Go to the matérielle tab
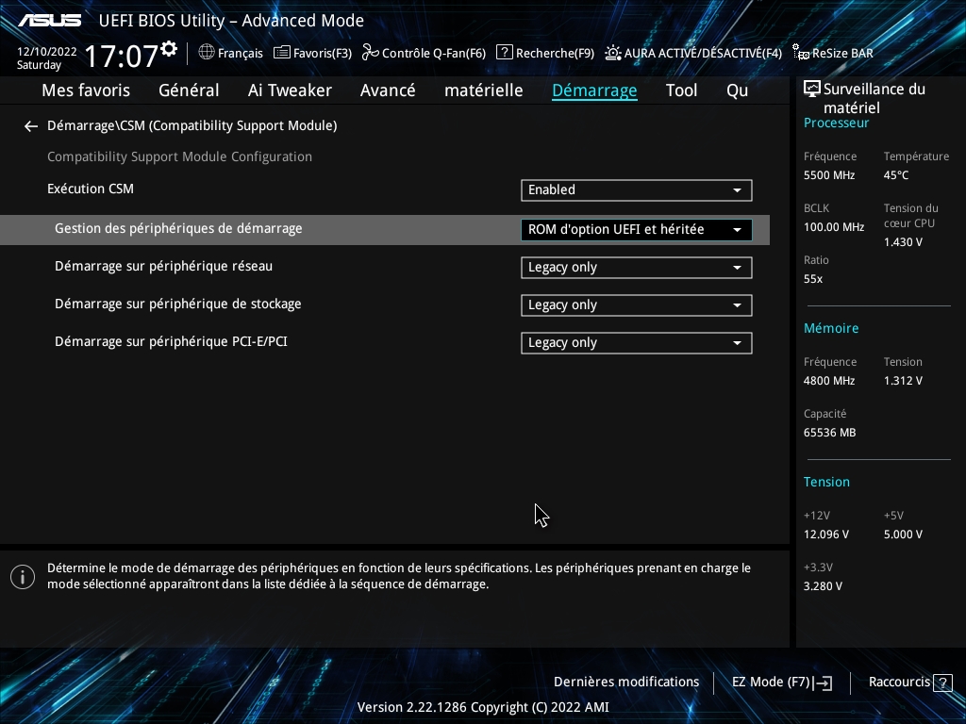The height and width of the screenshot is (724, 966). pyautogui.click(x=484, y=90)
